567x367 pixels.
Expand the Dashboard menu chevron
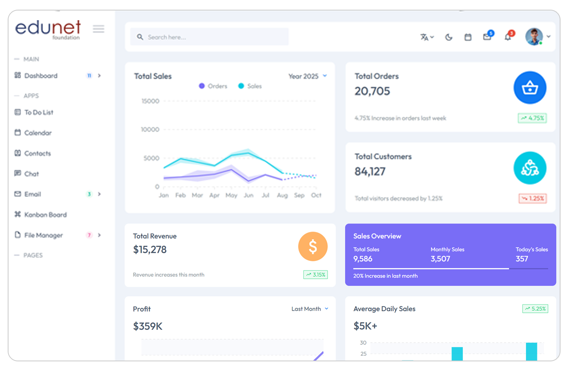point(99,76)
